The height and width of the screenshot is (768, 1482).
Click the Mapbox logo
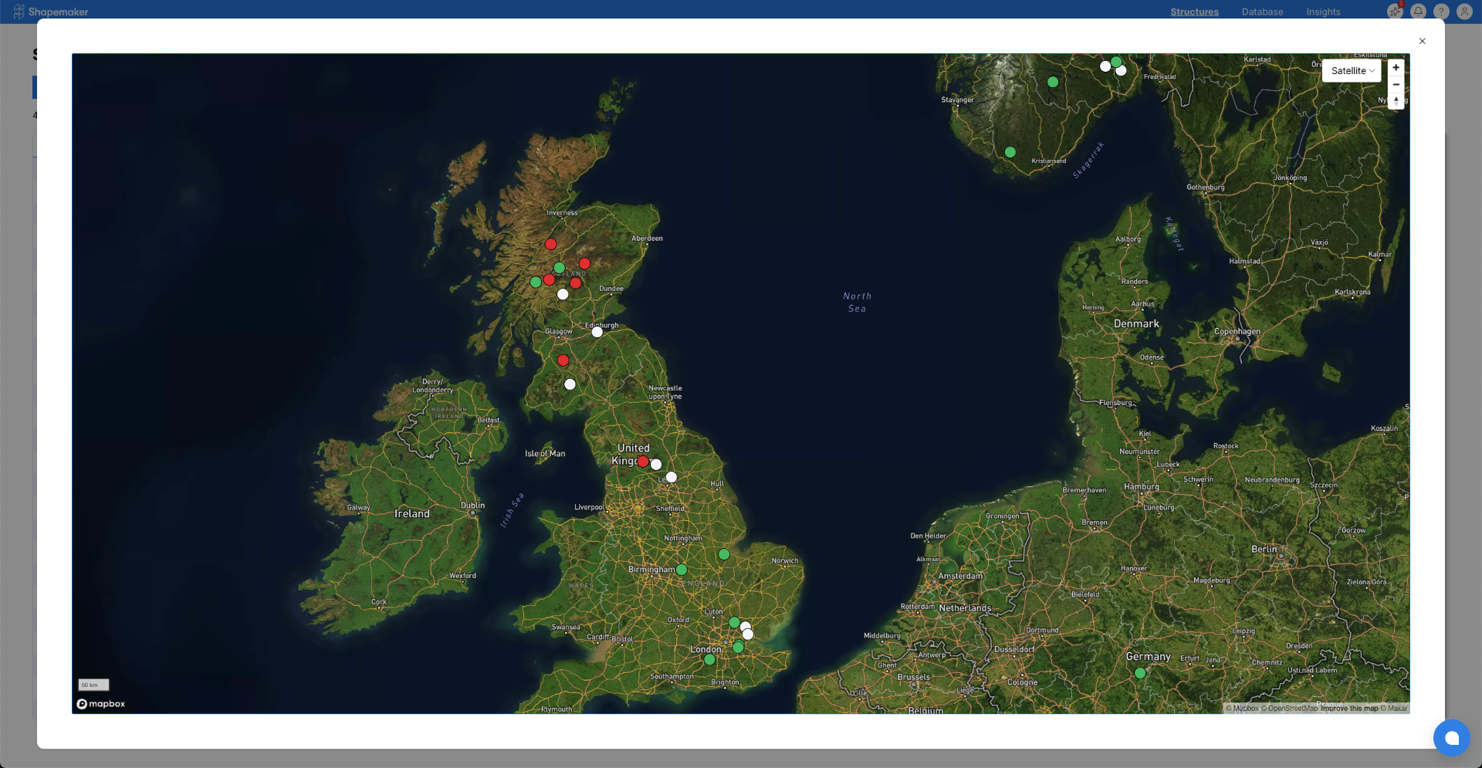coord(101,704)
